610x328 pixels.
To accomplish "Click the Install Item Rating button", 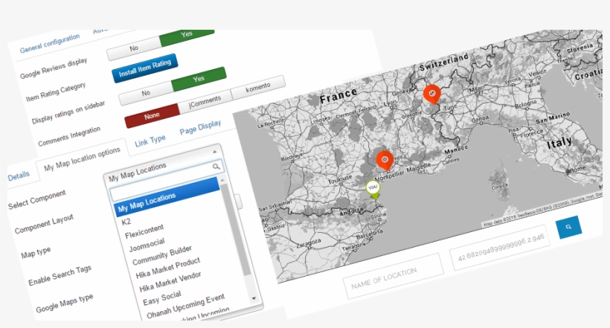I will 145,68.
